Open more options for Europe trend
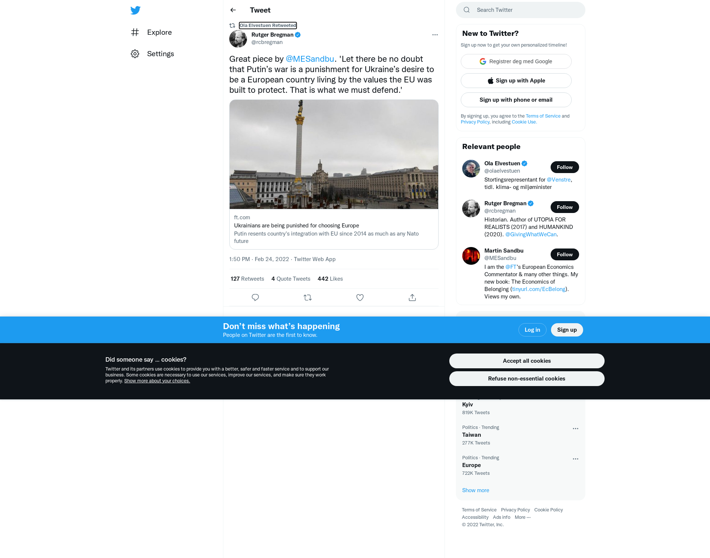The height and width of the screenshot is (558, 710). point(575,459)
